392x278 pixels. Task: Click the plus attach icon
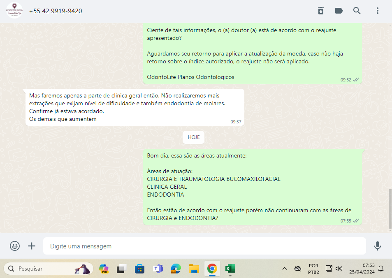[32, 246]
